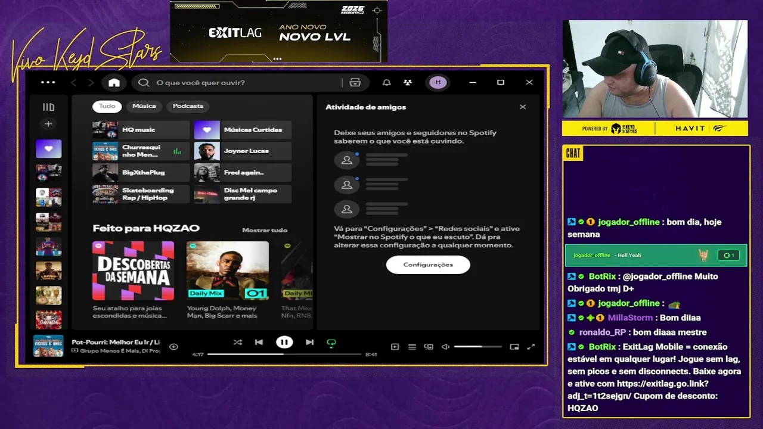Open 'Disc Mel campo grande rj' tile

(243, 194)
